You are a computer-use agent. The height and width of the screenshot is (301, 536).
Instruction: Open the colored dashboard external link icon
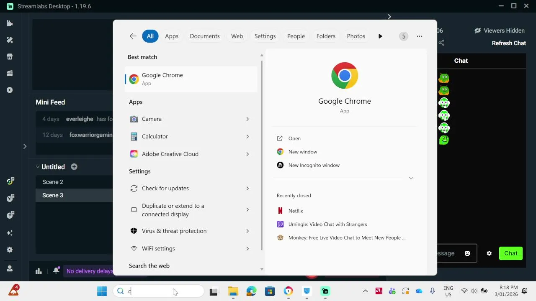click(10, 181)
